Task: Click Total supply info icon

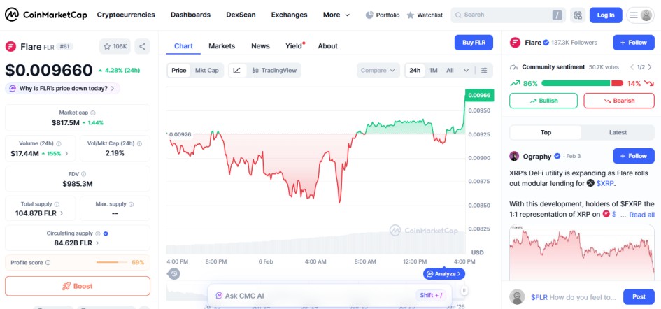Action: pyautogui.click(x=57, y=204)
